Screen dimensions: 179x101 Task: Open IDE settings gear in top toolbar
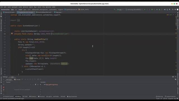(175, 10)
